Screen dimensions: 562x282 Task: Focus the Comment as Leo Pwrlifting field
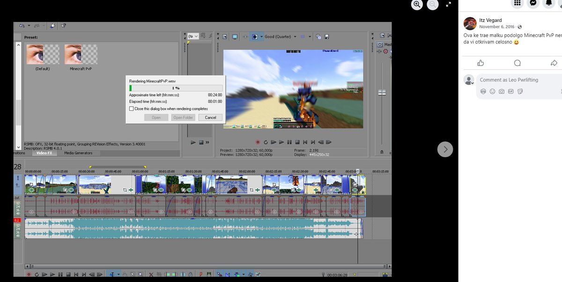coord(509,80)
